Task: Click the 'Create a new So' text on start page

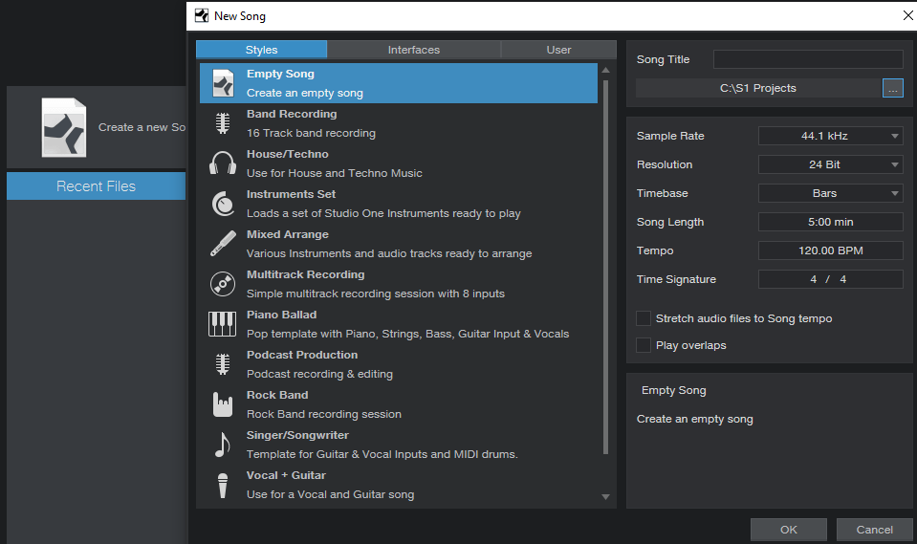Action: (142, 127)
